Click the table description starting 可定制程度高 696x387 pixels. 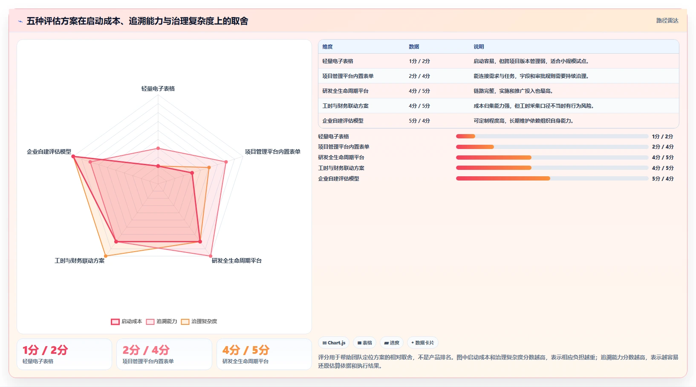pyautogui.click(x=524, y=121)
